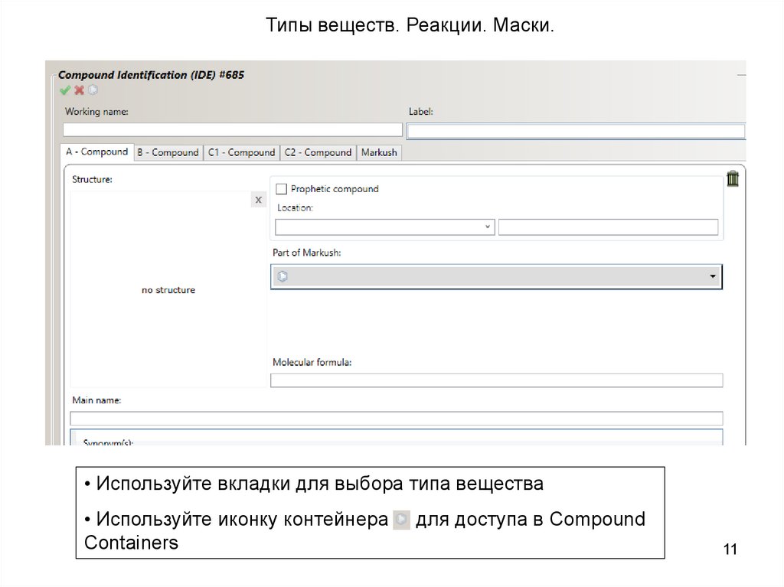This screenshot has height=587, width=784.
Task: Select the C2 - Compound tab
Action: coord(318,152)
